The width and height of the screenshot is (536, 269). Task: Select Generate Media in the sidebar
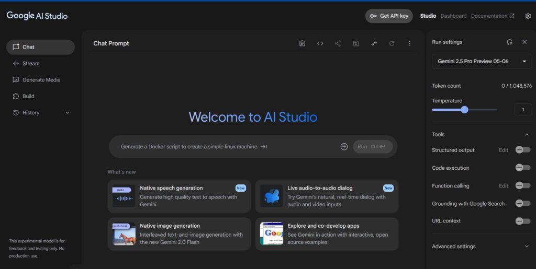coord(40,80)
